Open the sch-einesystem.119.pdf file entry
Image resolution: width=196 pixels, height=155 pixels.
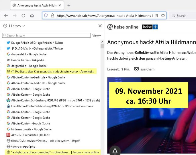click(43, 141)
